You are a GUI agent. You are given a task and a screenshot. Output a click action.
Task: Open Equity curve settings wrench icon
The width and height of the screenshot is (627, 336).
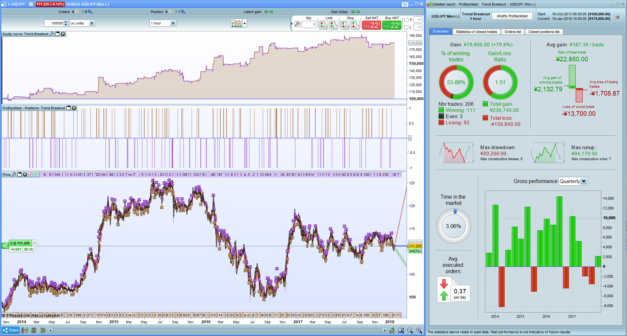pos(51,34)
